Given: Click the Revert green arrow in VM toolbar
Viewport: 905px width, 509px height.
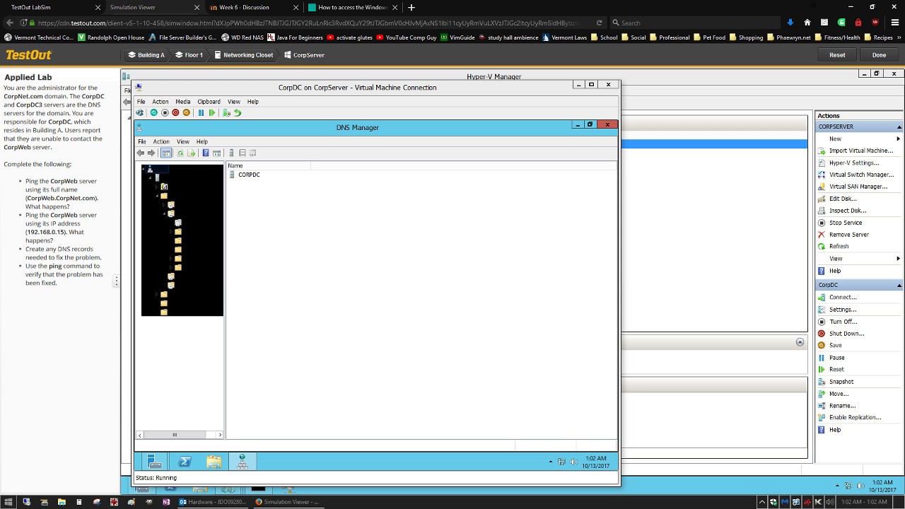Looking at the screenshot, I should click(238, 112).
